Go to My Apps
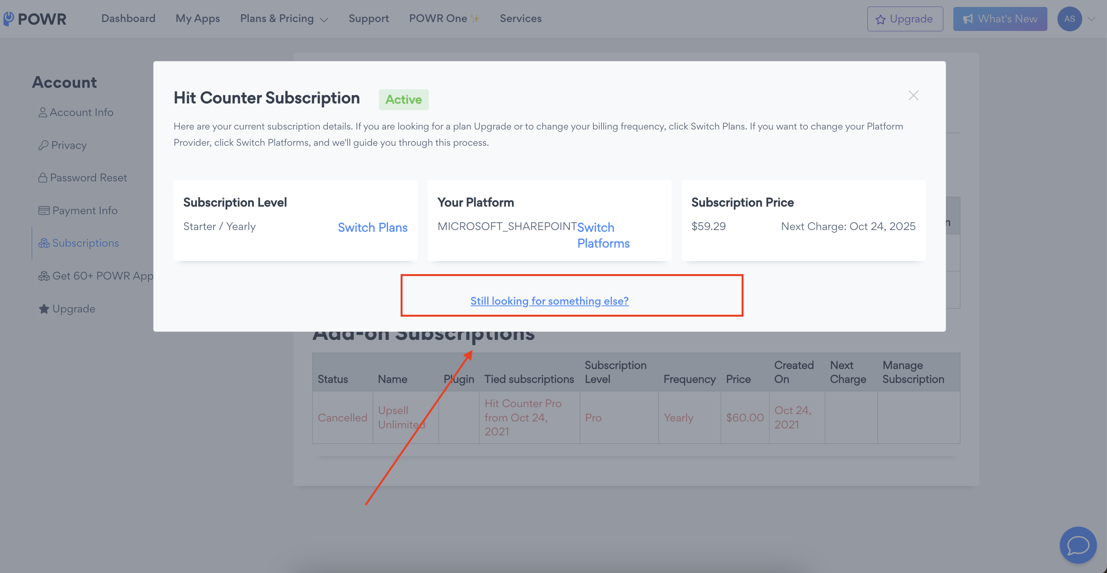The image size is (1107, 573). click(x=198, y=19)
